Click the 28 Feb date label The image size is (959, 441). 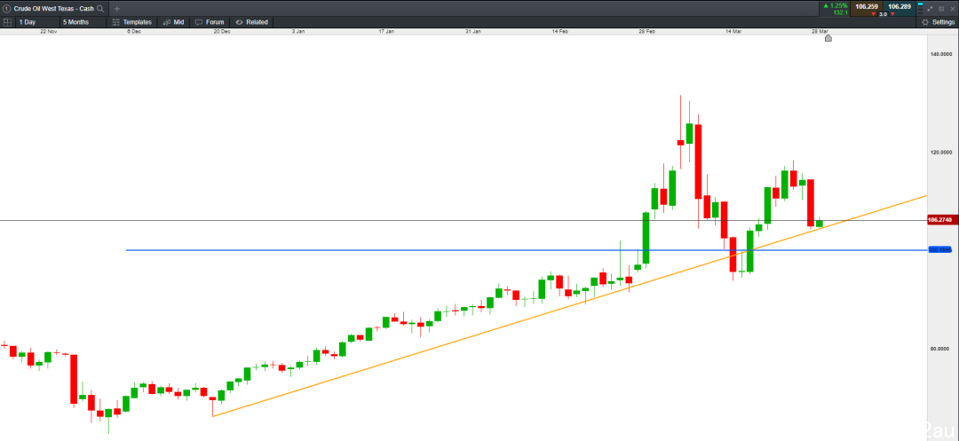[x=649, y=31]
